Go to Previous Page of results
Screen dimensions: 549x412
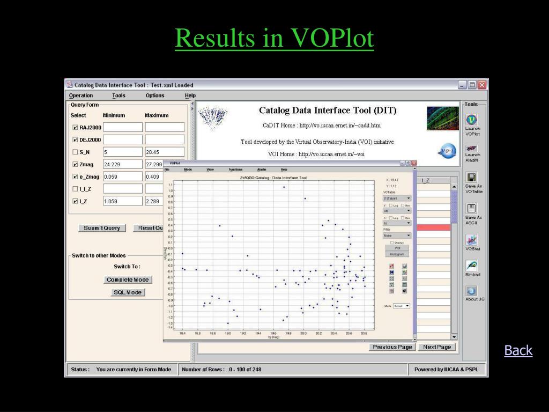point(392,347)
